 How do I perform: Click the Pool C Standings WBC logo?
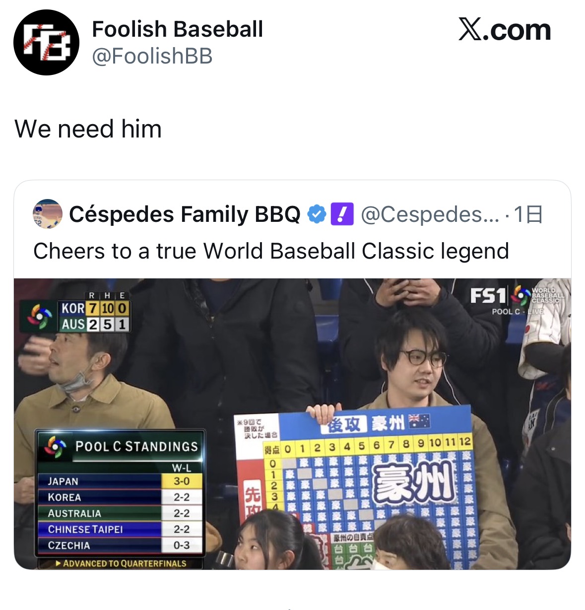pos(55,447)
